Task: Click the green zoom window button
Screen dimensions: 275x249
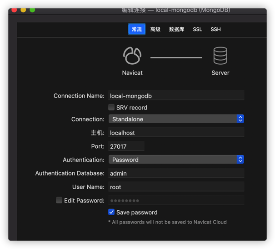Action: click(x=32, y=10)
